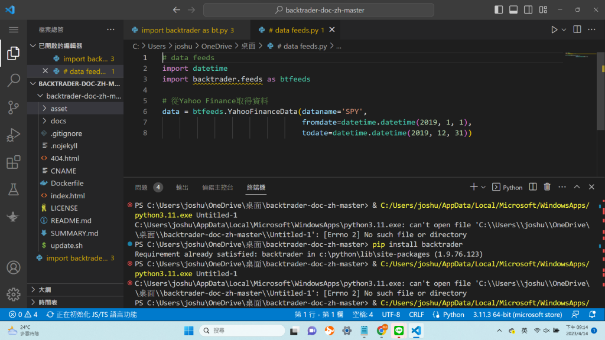Viewport: 605px width, 340px height.
Task: Change 空格: 4 indentation setting
Action: [x=363, y=315]
